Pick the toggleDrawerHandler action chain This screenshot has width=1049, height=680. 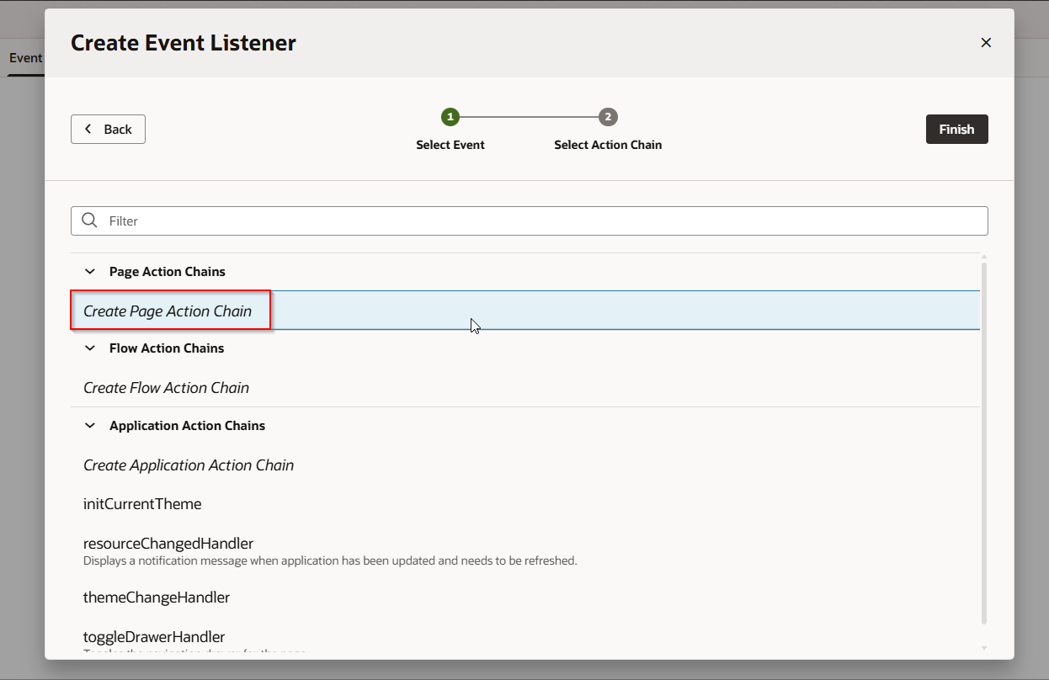[154, 637]
